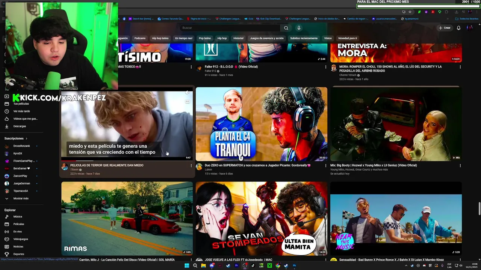This screenshot has height=270, width=481.
Task: Open Sensualidad Bad Bunny video thumbnail
Action: [396, 219]
